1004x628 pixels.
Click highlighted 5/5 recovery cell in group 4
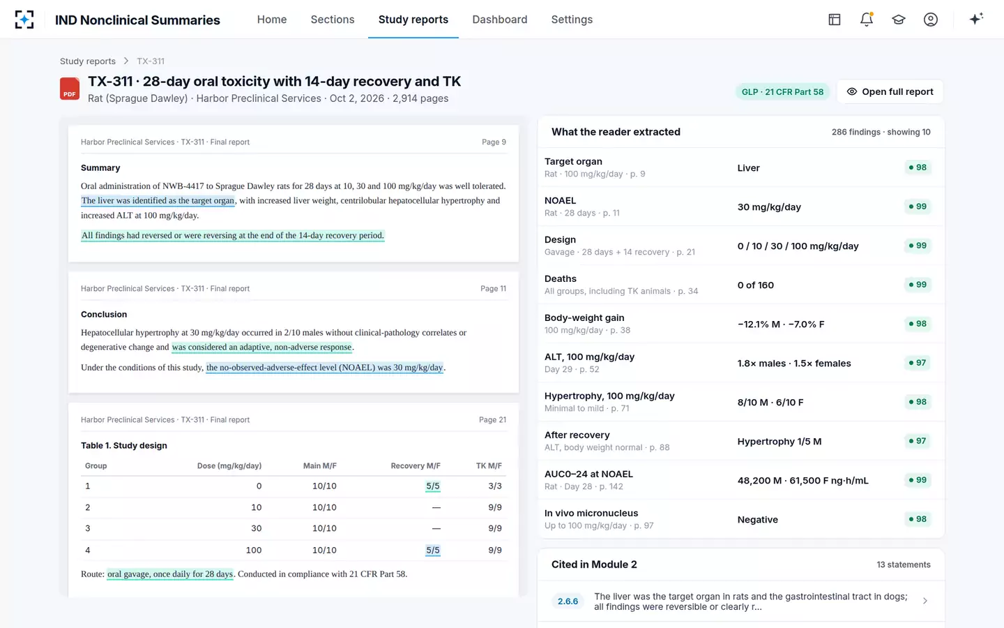coord(433,550)
